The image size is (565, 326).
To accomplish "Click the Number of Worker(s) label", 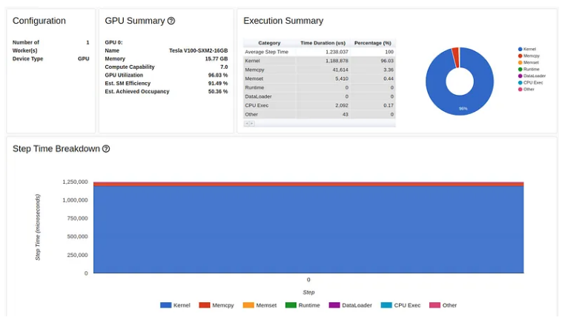I will click(x=26, y=47).
